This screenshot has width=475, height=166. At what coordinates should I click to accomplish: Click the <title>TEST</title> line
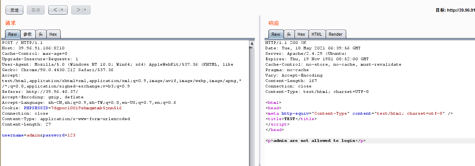(x=291, y=119)
